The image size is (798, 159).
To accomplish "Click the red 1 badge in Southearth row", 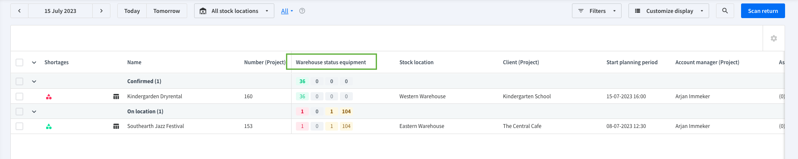I will tap(302, 126).
